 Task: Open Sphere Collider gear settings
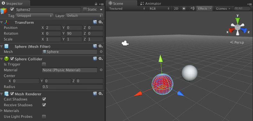coord(100,59)
